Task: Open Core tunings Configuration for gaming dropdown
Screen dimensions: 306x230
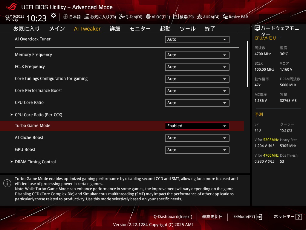Action: [197, 79]
